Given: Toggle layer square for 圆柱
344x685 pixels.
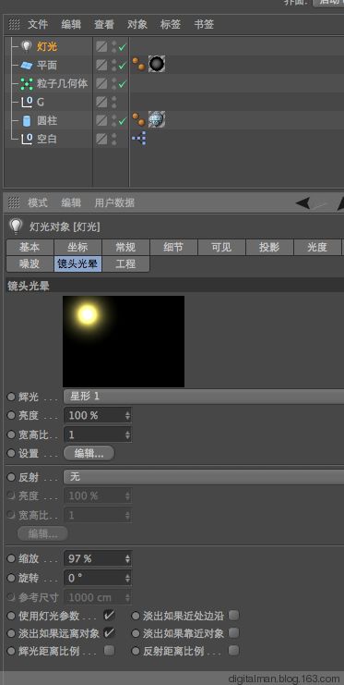Looking at the screenshot, I should coord(101,120).
